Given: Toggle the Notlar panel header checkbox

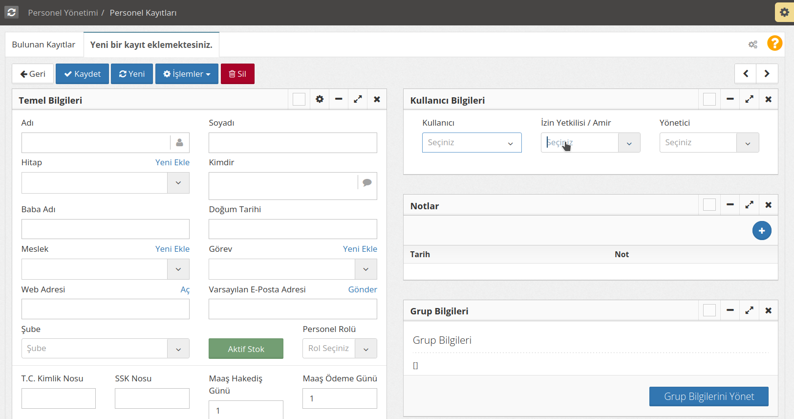Looking at the screenshot, I should pos(709,205).
